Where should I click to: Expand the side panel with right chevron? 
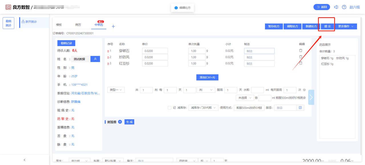(x=311, y=97)
